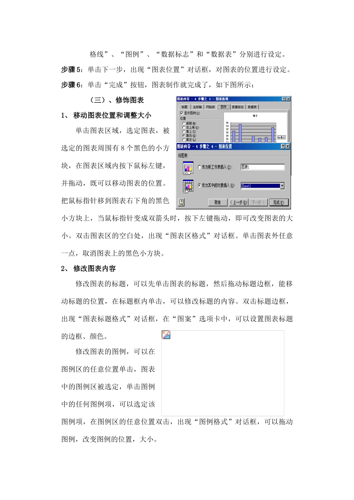Viewport: 354px width, 500px height.
Task: Select the 靠左 legend position
Action: click(184, 140)
